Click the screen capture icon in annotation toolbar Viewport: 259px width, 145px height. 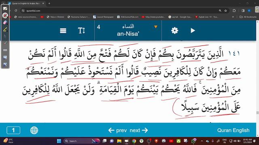click(5, 57)
